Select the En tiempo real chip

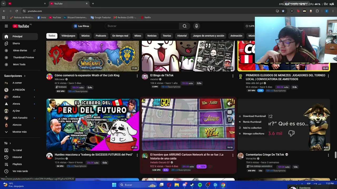[x=120, y=36]
